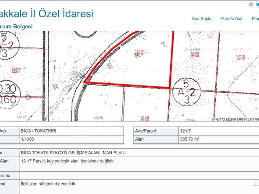Click the circled A-2 zoning symbol near 121/8
The width and height of the screenshot is (259, 194).
tap(187, 92)
